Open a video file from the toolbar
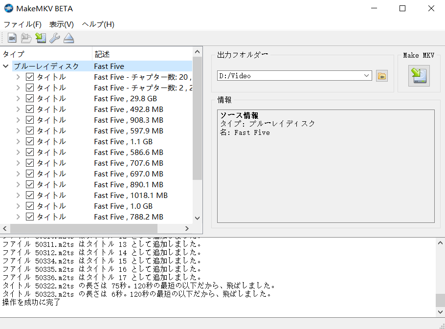445x329 pixels. 12,37
